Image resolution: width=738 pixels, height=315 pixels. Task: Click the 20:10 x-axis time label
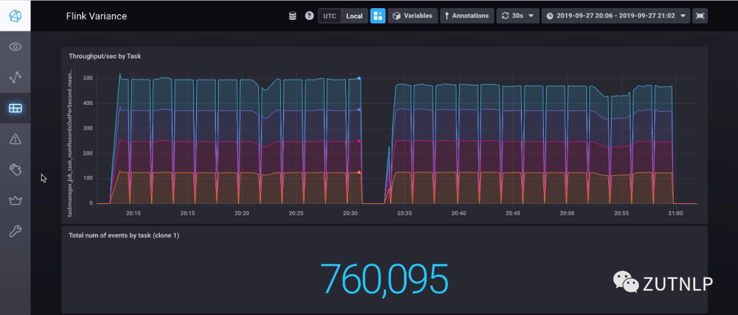tap(133, 213)
